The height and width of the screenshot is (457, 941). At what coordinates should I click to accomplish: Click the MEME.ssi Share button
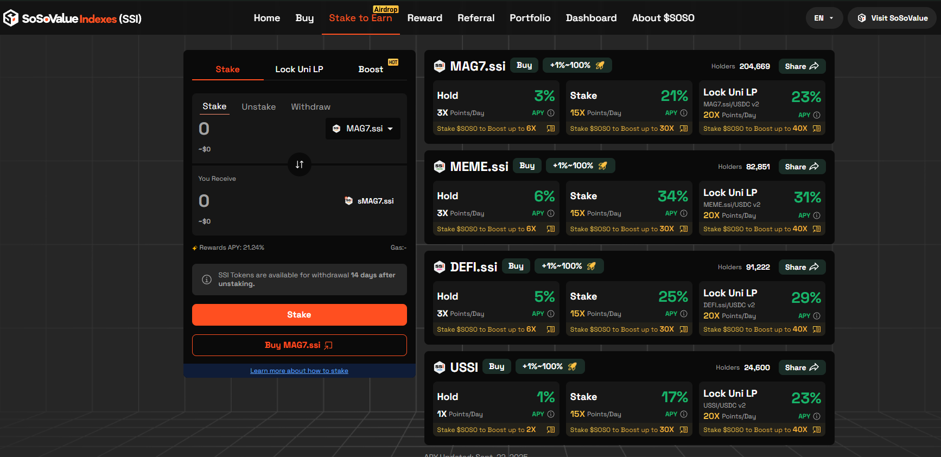click(802, 167)
